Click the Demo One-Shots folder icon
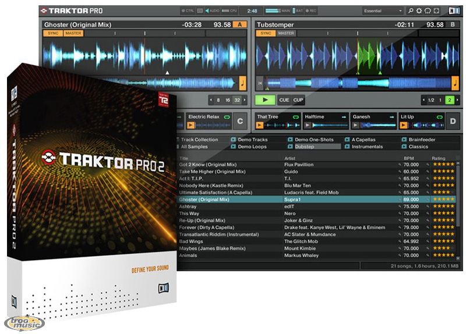 point(290,140)
